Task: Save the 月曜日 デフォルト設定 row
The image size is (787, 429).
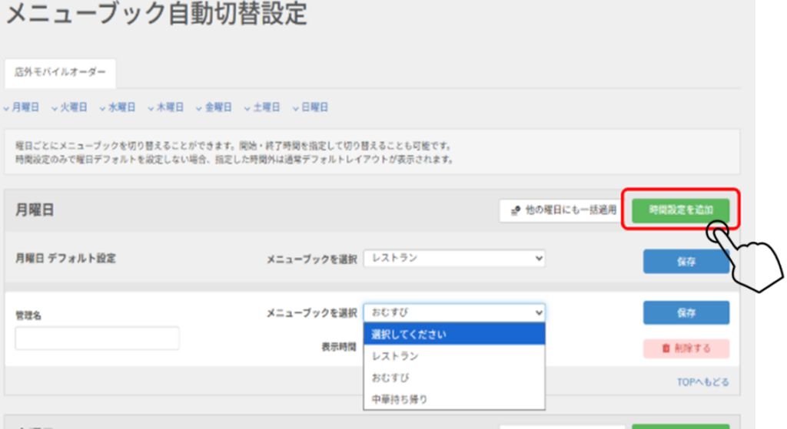Action: pos(686,262)
